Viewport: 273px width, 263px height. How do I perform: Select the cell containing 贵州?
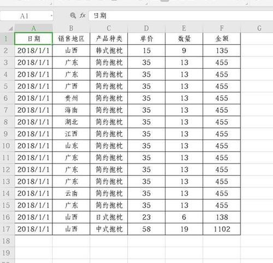click(x=71, y=98)
